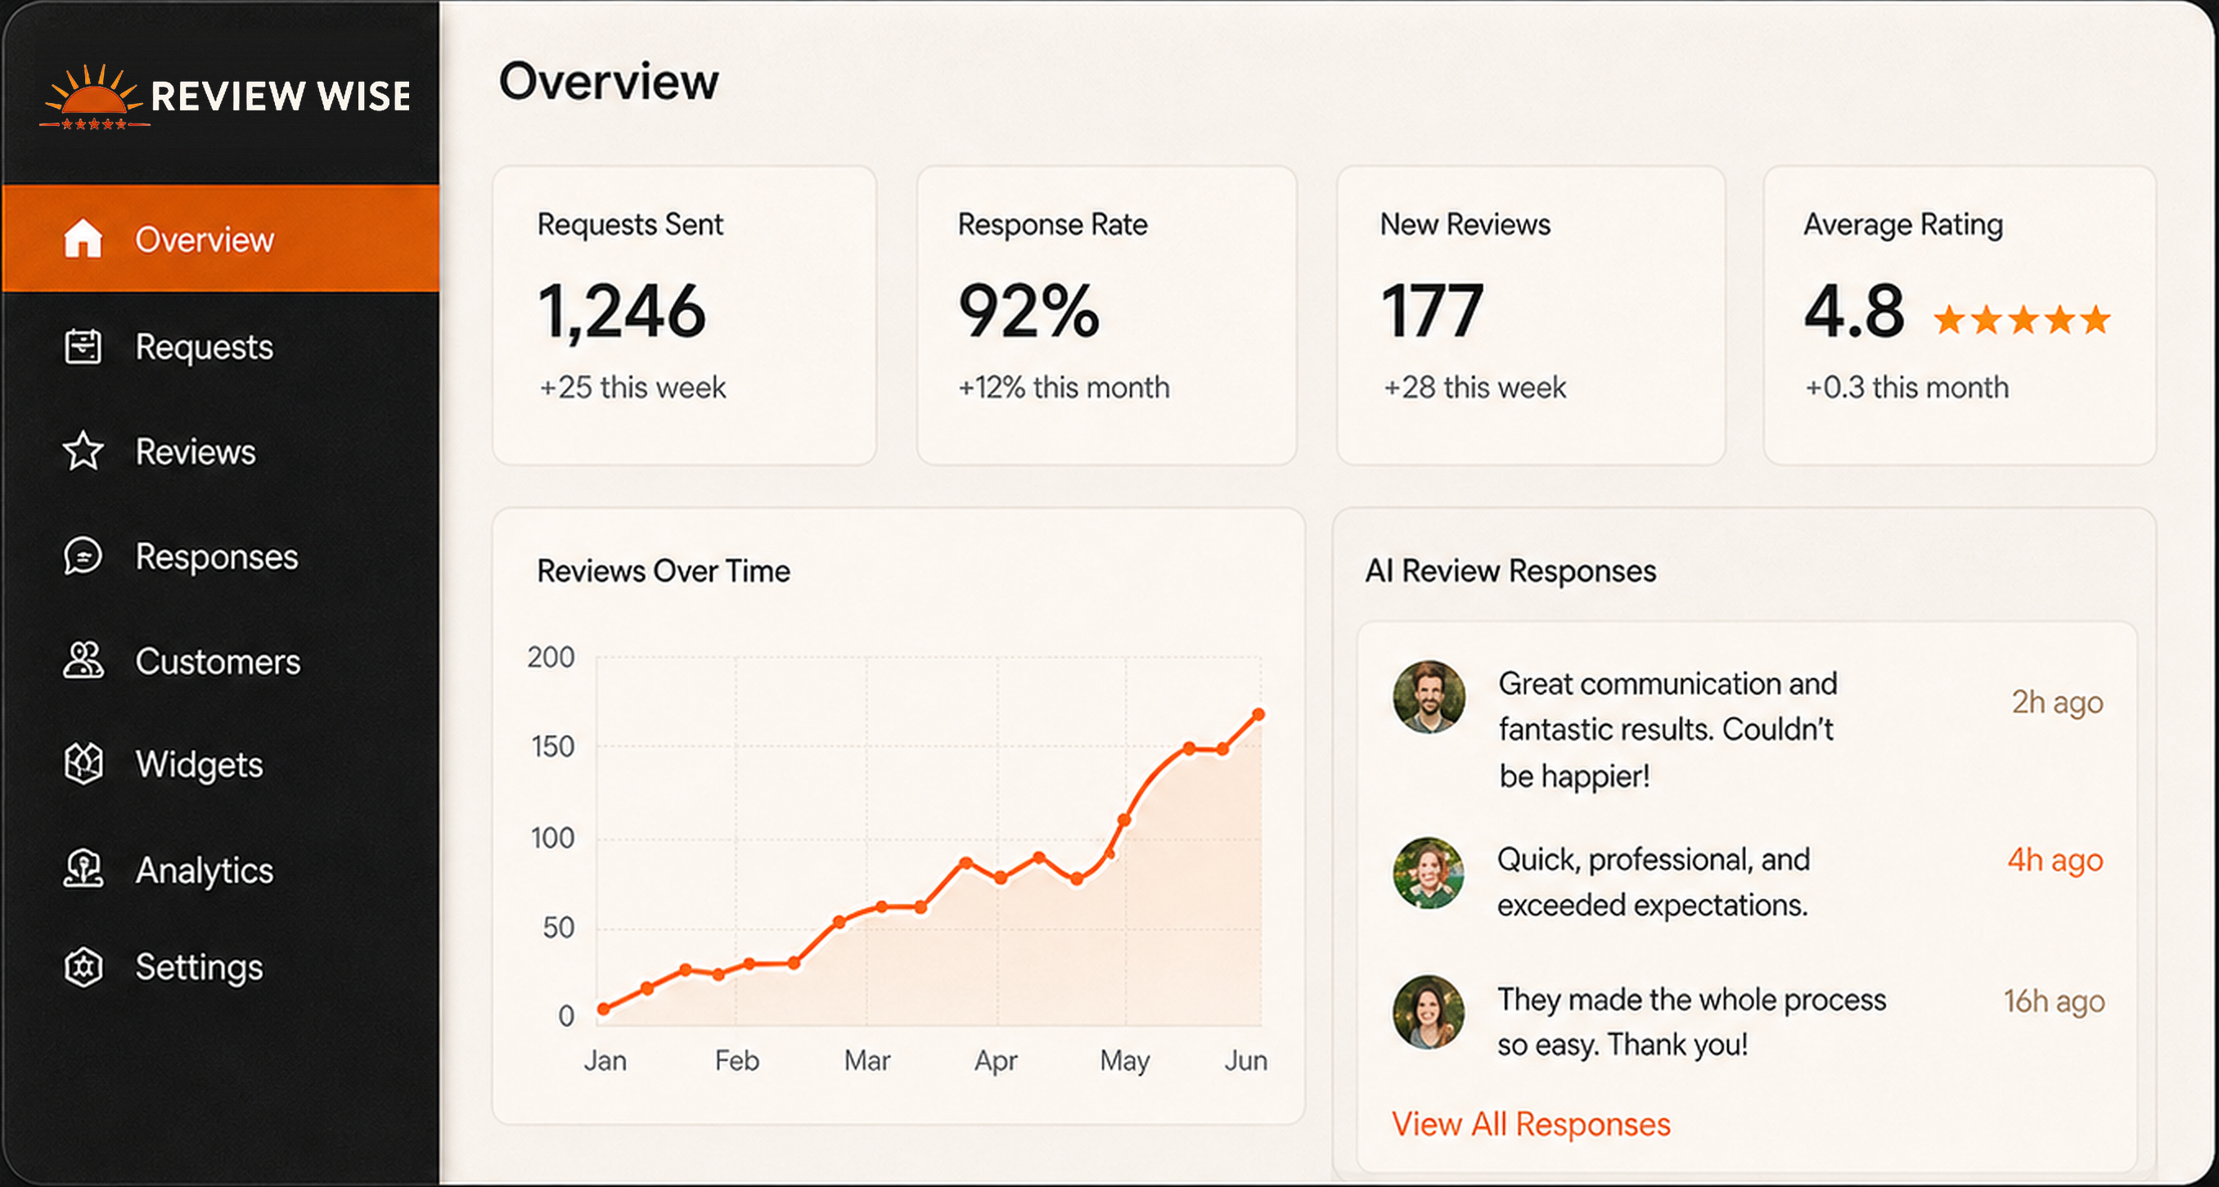The image size is (2219, 1187).
Task: Click the '4h ago' timestamp
Action: click(2055, 860)
